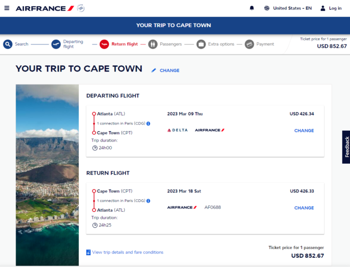Open the hamburger main menu

pyautogui.click(x=7, y=8)
